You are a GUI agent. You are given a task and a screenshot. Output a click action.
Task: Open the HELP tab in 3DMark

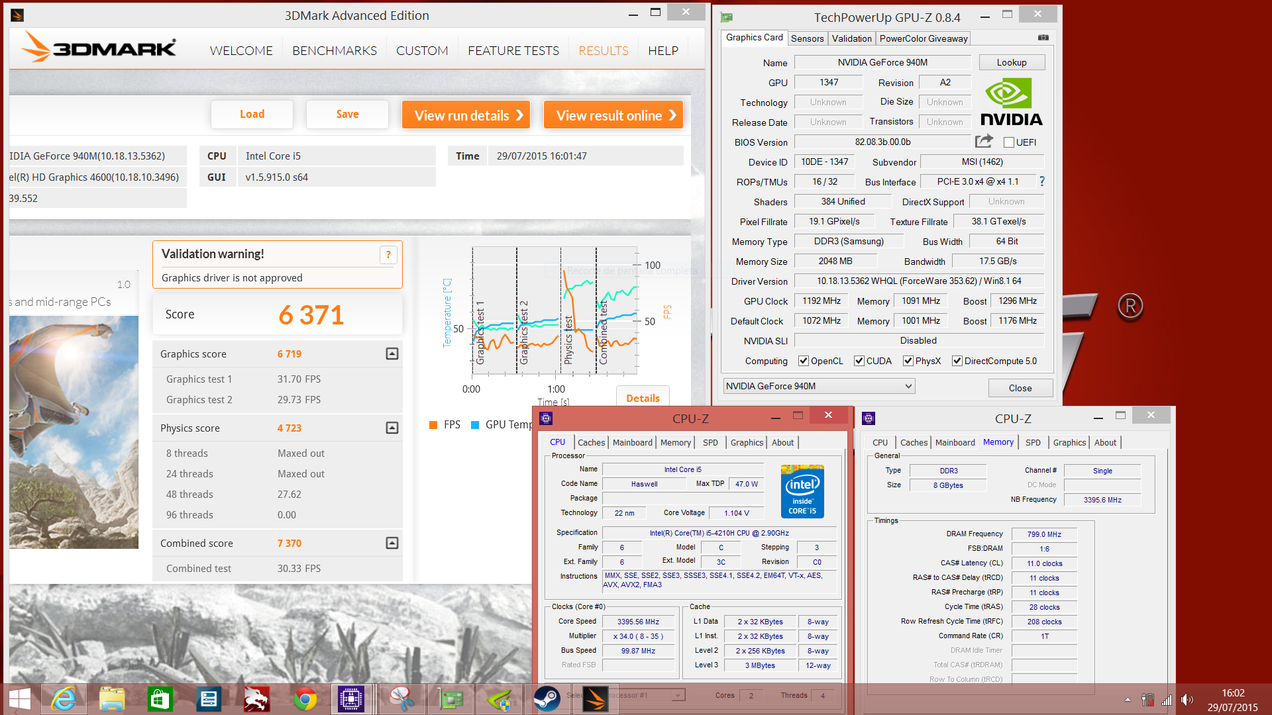pyautogui.click(x=663, y=50)
